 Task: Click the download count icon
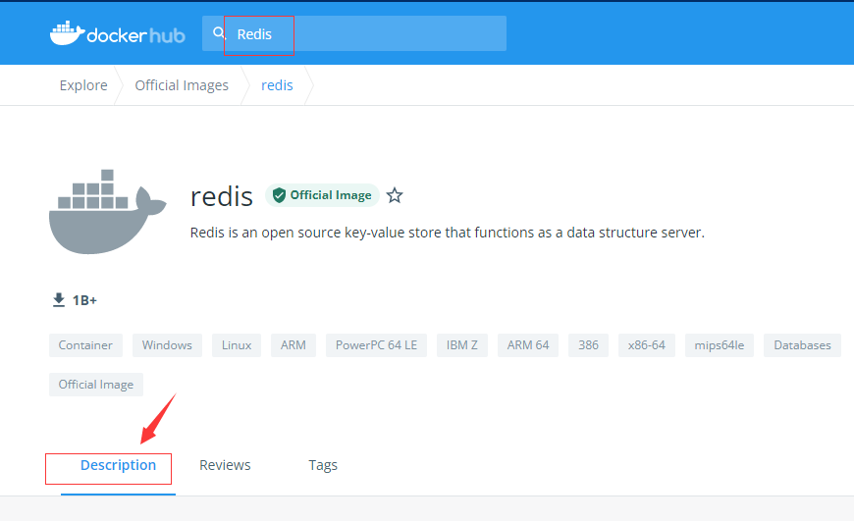59,300
